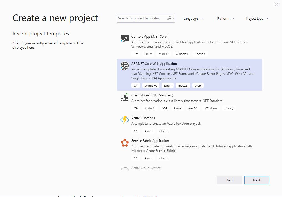This screenshot has width=282, height=197.
Task: Expand the search box history arrow
Action: point(173,18)
